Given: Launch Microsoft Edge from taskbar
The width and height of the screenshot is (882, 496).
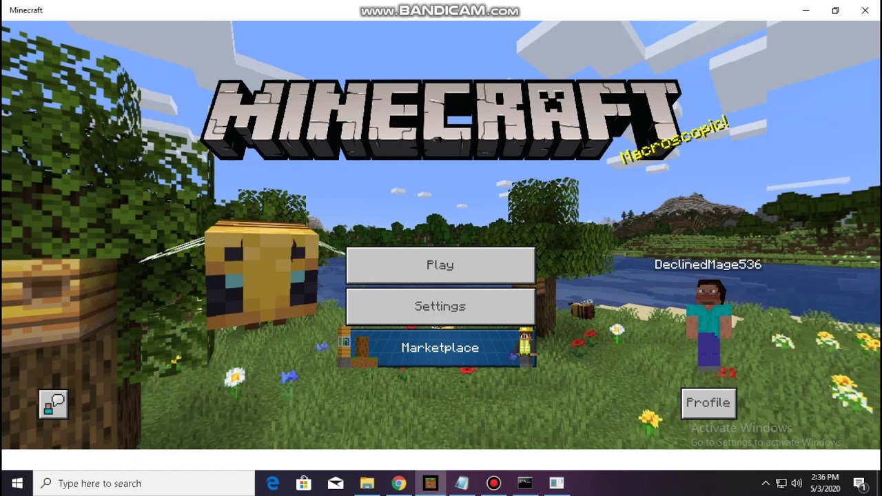Looking at the screenshot, I should pos(272,483).
